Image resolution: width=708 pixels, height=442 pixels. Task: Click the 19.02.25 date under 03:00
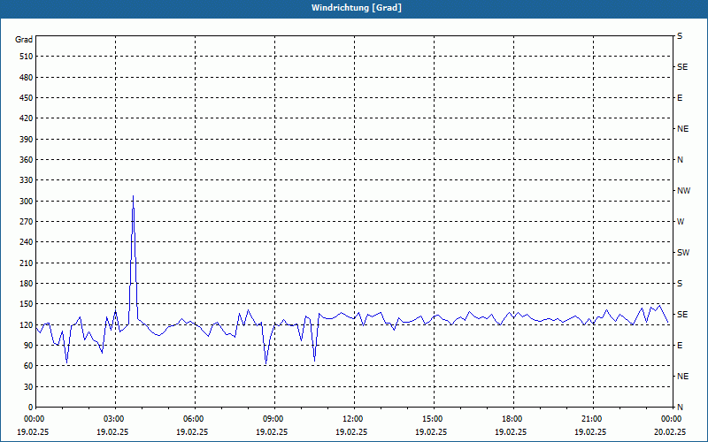112,431
